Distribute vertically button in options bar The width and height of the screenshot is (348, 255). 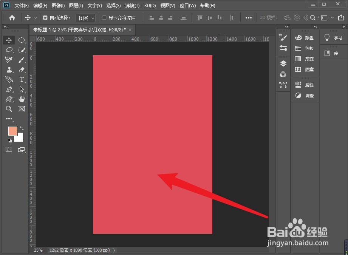pos(184,18)
